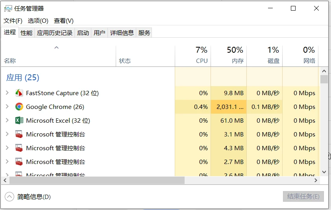This screenshot has height=210, width=331.
Task: Close the 任务管理器 window
Action: click(x=316, y=8)
